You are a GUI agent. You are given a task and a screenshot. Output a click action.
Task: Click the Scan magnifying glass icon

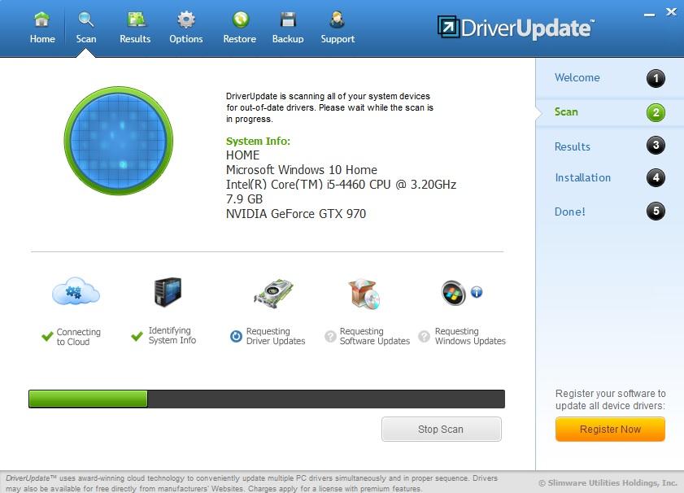(x=85, y=20)
